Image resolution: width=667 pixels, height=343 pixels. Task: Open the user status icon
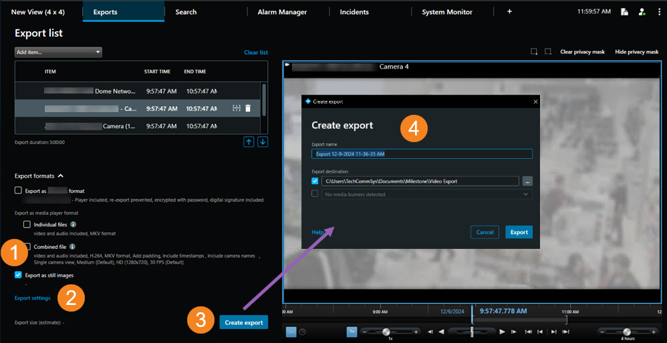[642, 12]
